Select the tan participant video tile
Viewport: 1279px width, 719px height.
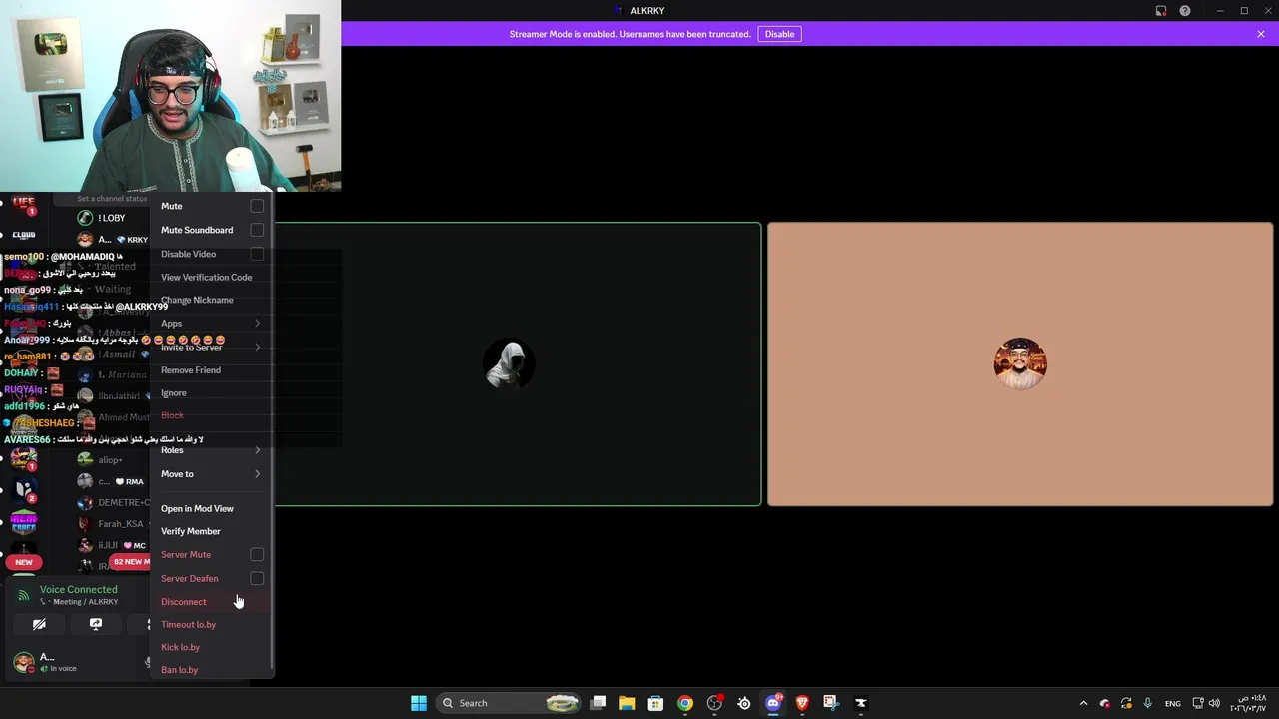point(1020,364)
